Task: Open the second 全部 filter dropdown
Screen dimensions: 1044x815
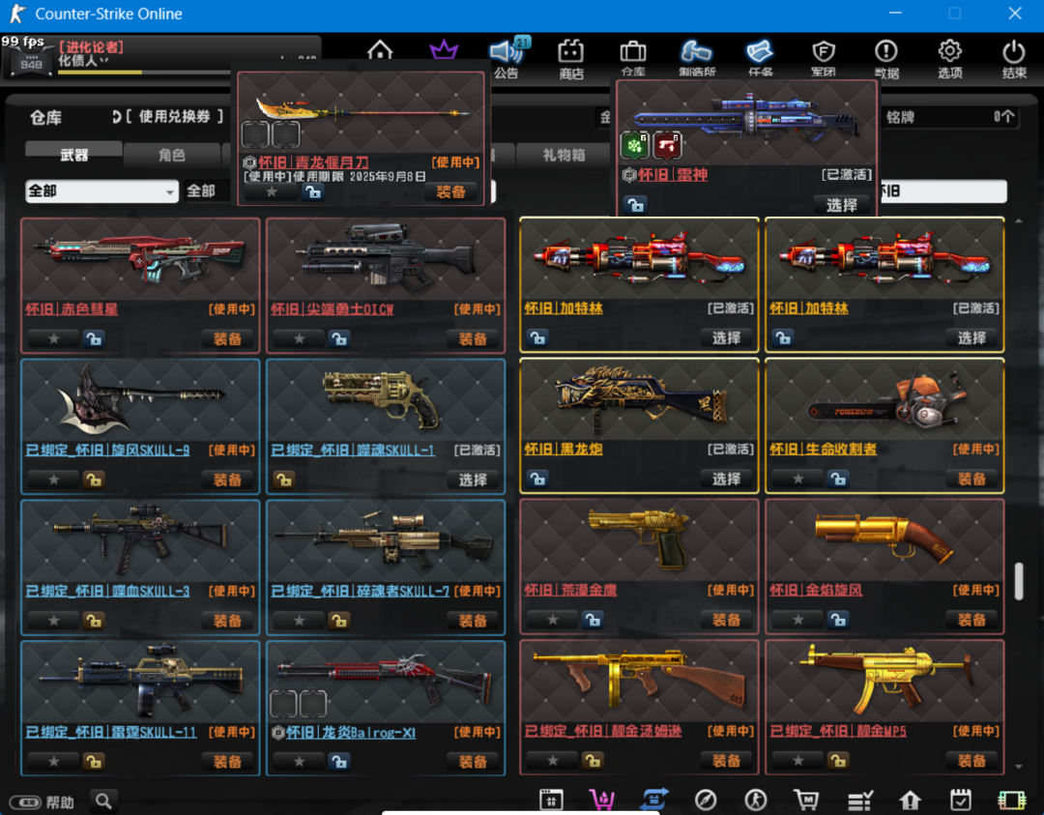Action: point(207,191)
